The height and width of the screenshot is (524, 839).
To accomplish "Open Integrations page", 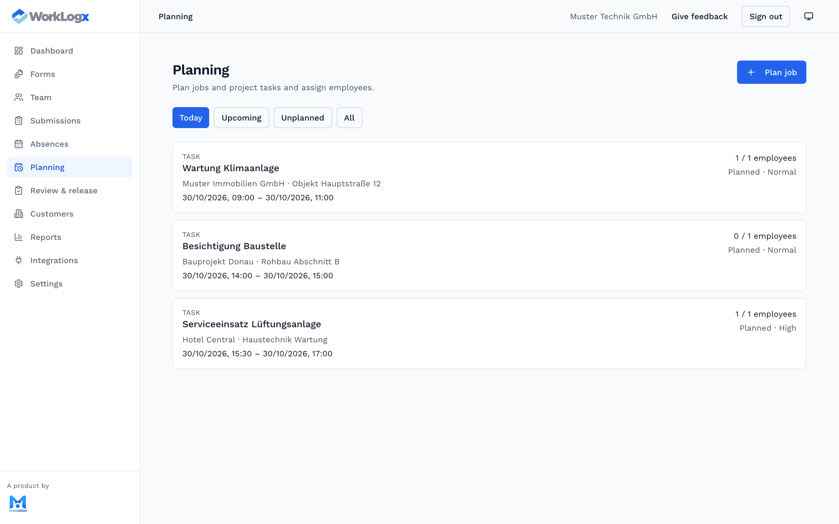I will pos(69,260).
